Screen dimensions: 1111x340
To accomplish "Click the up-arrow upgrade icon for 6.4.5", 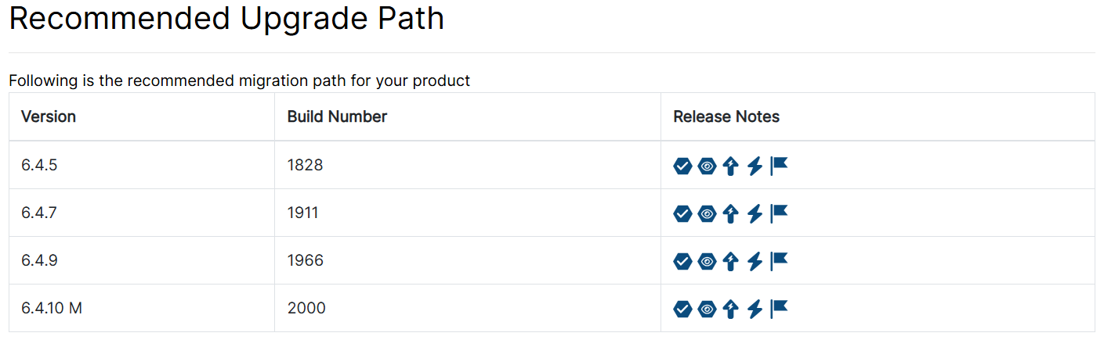I will click(x=731, y=166).
